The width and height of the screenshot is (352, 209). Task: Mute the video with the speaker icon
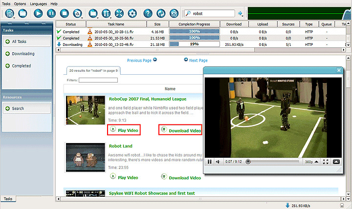point(218,162)
